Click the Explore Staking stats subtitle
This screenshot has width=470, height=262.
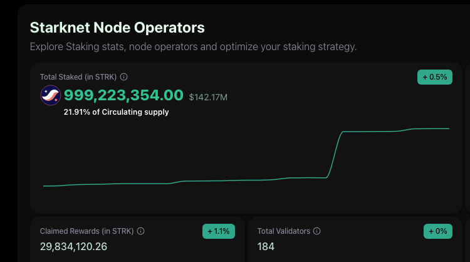click(193, 47)
